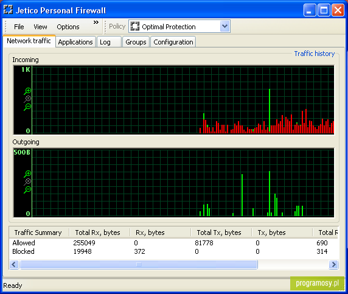Click the Jetico title bar application icon
This screenshot has height=294, width=348.
pyautogui.click(x=8, y=10)
